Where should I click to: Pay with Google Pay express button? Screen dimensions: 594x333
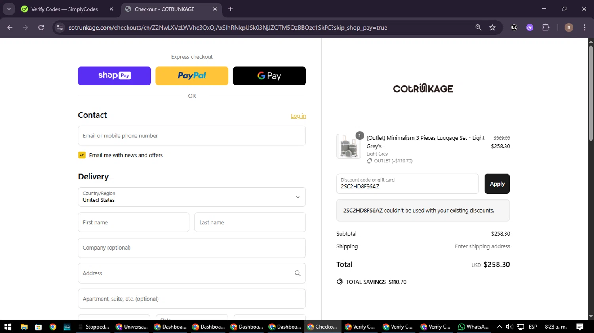click(x=269, y=76)
